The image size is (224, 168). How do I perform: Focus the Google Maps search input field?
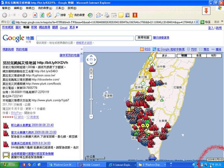85,38
